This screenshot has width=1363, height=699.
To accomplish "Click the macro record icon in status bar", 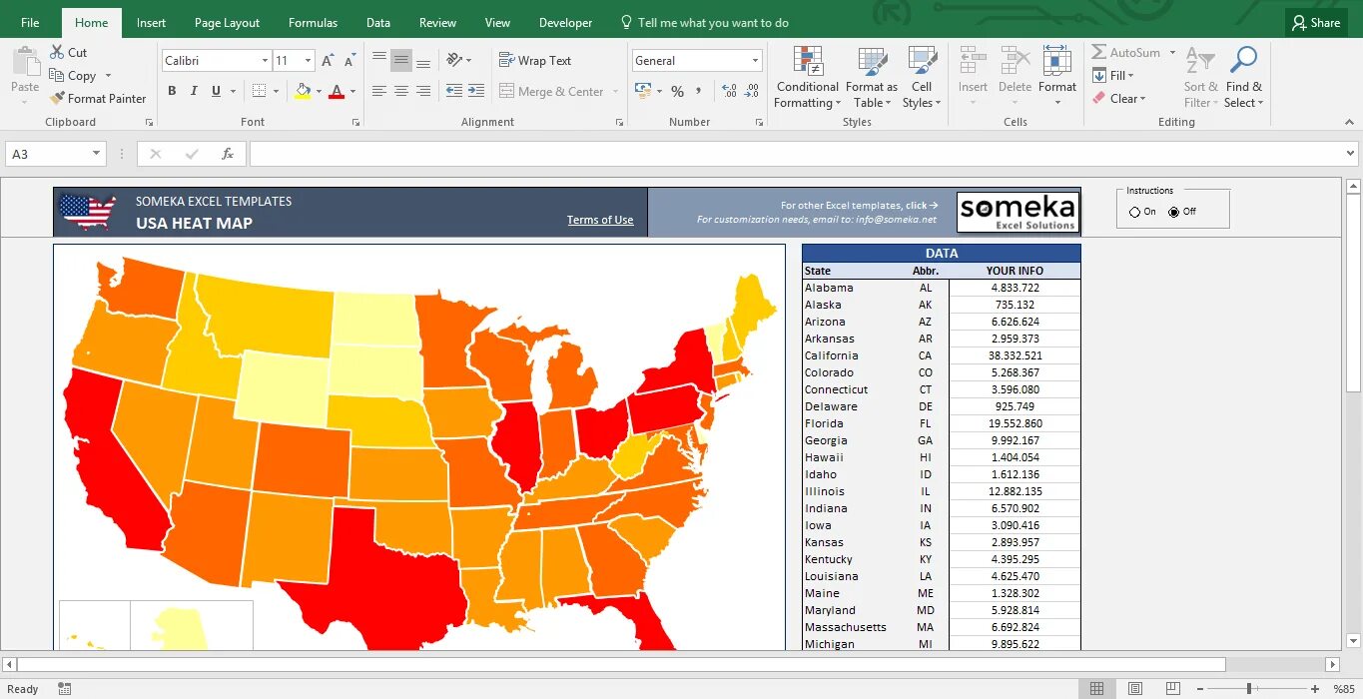I will coord(65,688).
